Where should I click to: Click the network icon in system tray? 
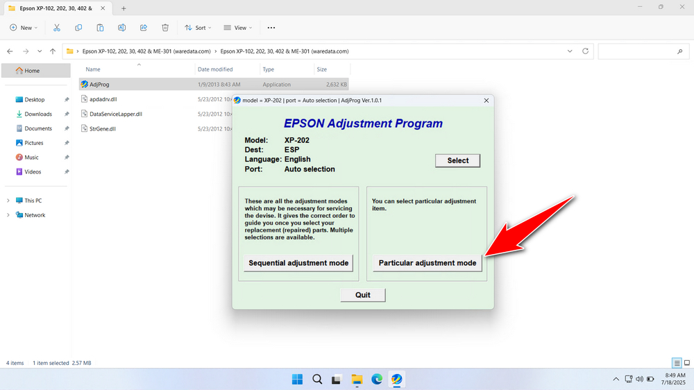pyautogui.click(x=629, y=380)
